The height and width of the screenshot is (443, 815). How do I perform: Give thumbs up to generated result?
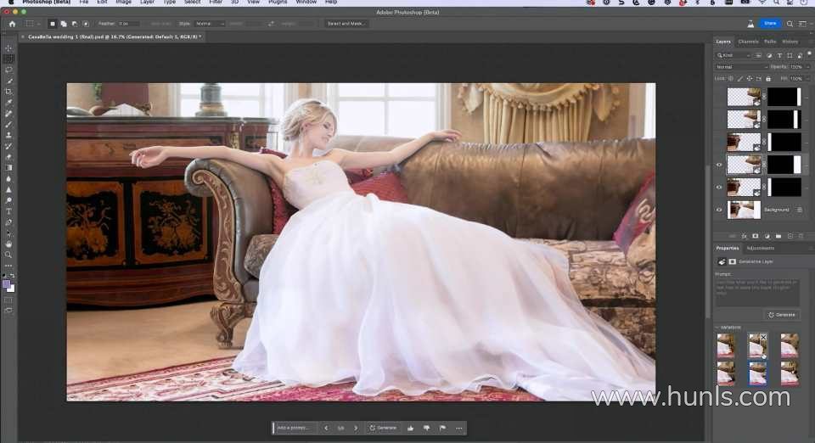point(410,428)
